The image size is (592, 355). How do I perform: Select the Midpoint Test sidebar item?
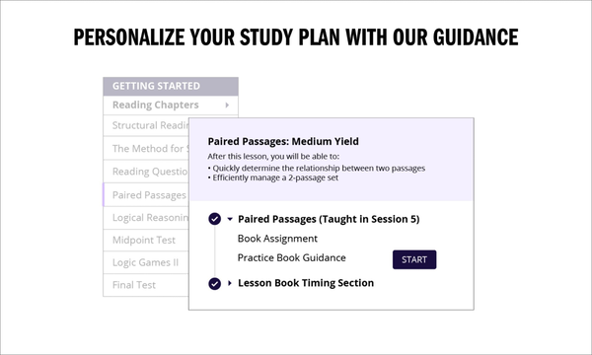(146, 240)
